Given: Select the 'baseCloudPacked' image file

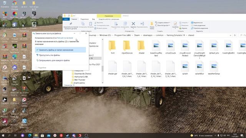Looking at the screenshot, I should tap(156, 48).
